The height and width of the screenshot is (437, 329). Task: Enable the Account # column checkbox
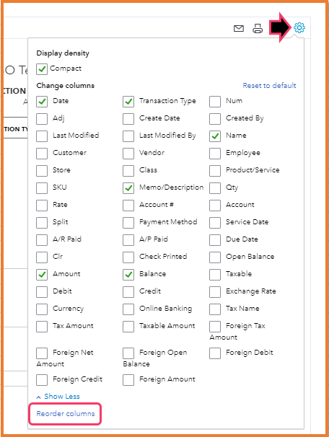[x=128, y=205]
